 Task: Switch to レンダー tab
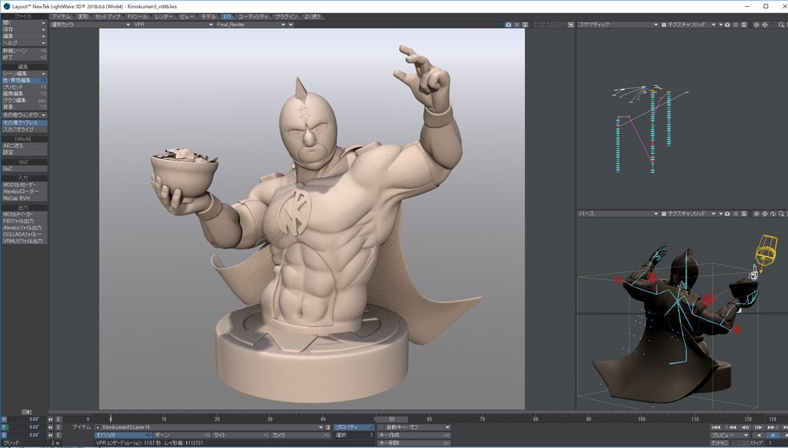pyautogui.click(x=164, y=16)
